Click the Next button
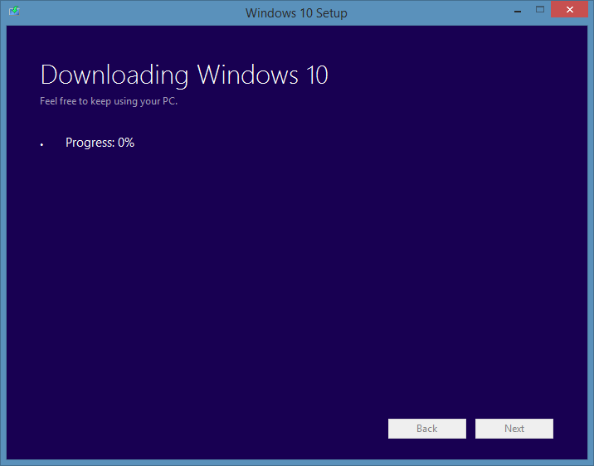 coord(514,429)
